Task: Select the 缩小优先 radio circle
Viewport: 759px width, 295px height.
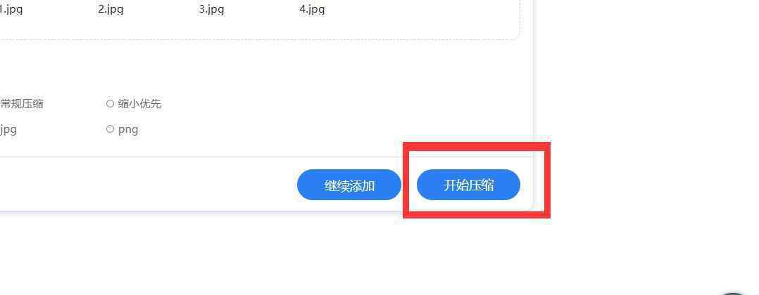Action: pyautogui.click(x=110, y=103)
